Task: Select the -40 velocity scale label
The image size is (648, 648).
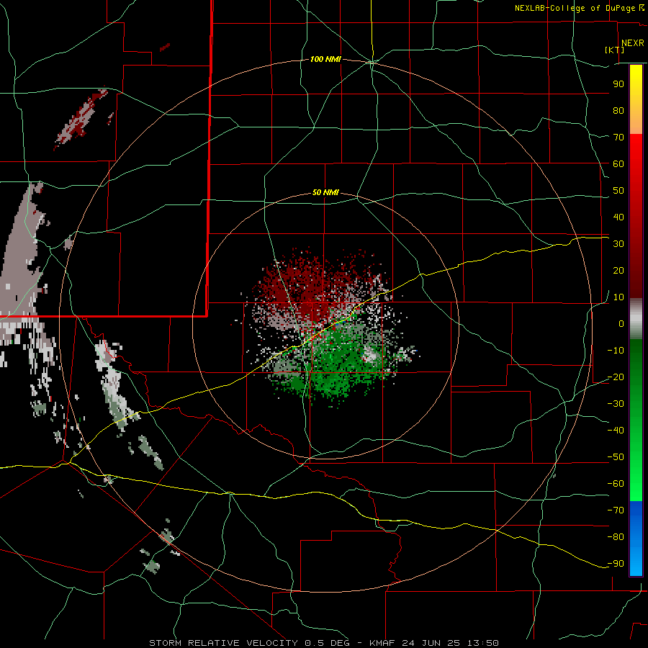Action: [x=616, y=431]
